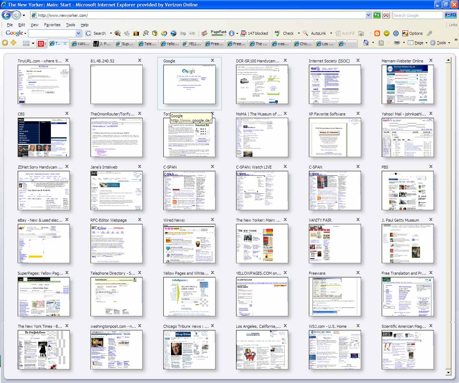Click the Home page icon

[366, 43]
